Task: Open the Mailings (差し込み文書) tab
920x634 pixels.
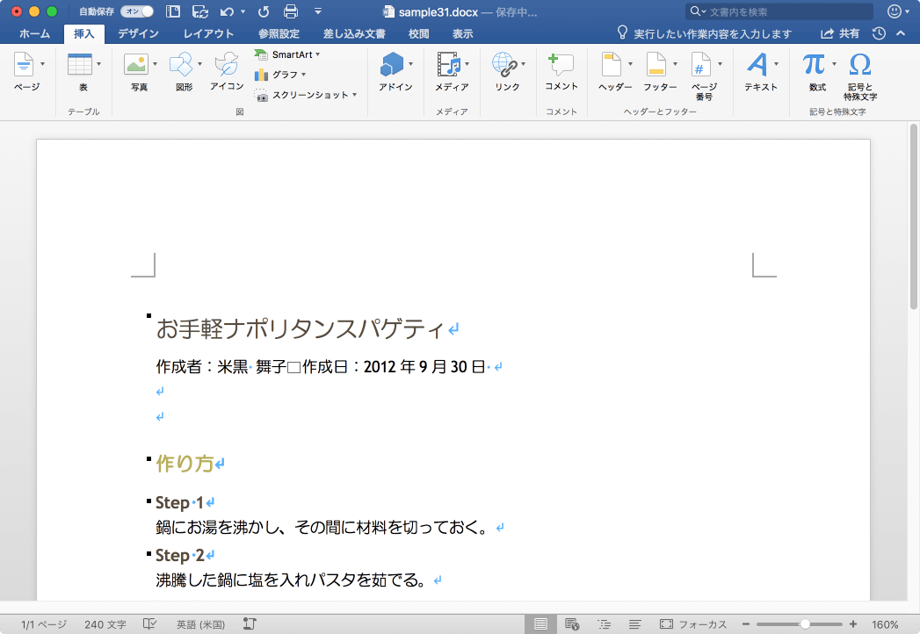Action: point(354,33)
